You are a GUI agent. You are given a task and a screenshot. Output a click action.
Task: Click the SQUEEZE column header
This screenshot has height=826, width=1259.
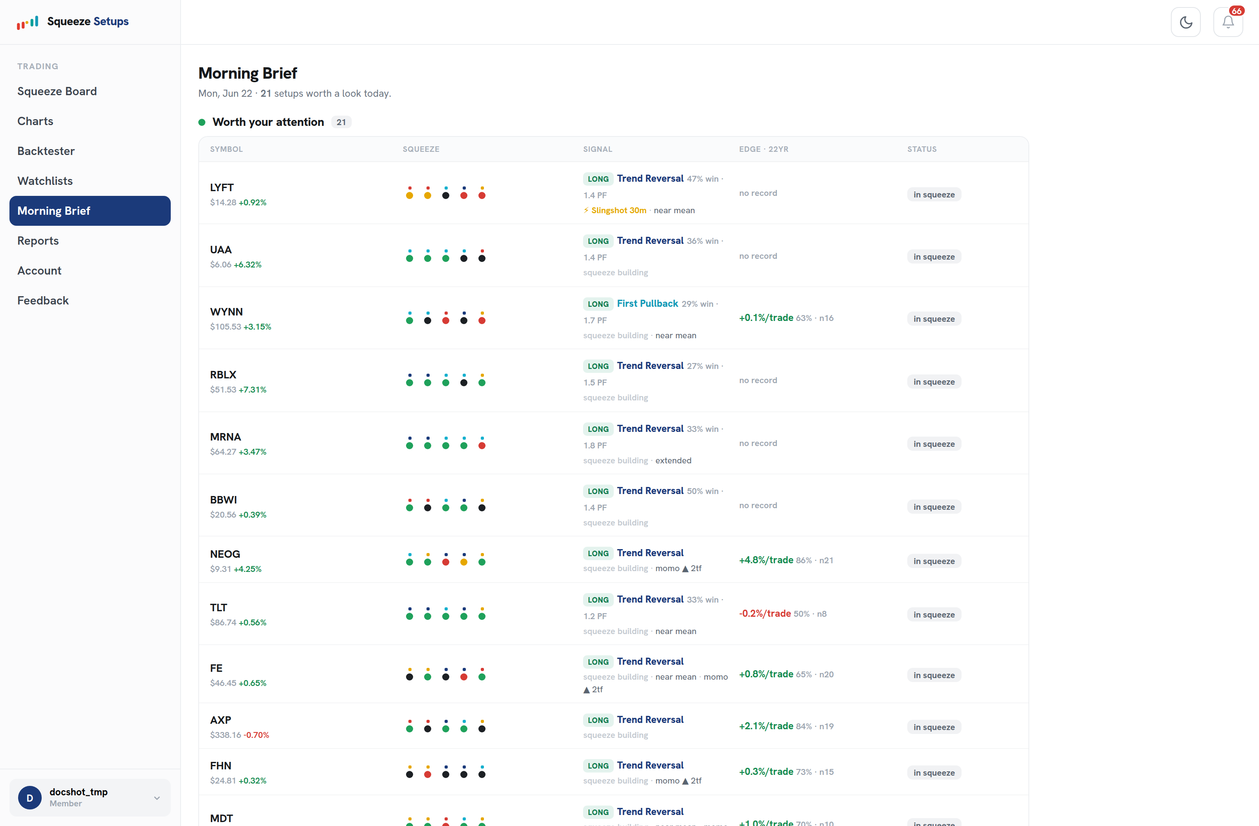(421, 149)
